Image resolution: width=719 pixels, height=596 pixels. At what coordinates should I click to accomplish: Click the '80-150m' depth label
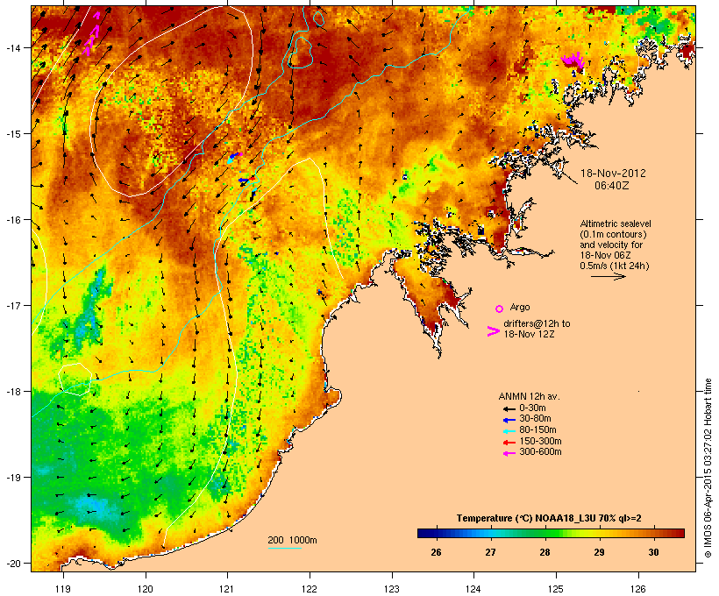[x=537, y=430]
